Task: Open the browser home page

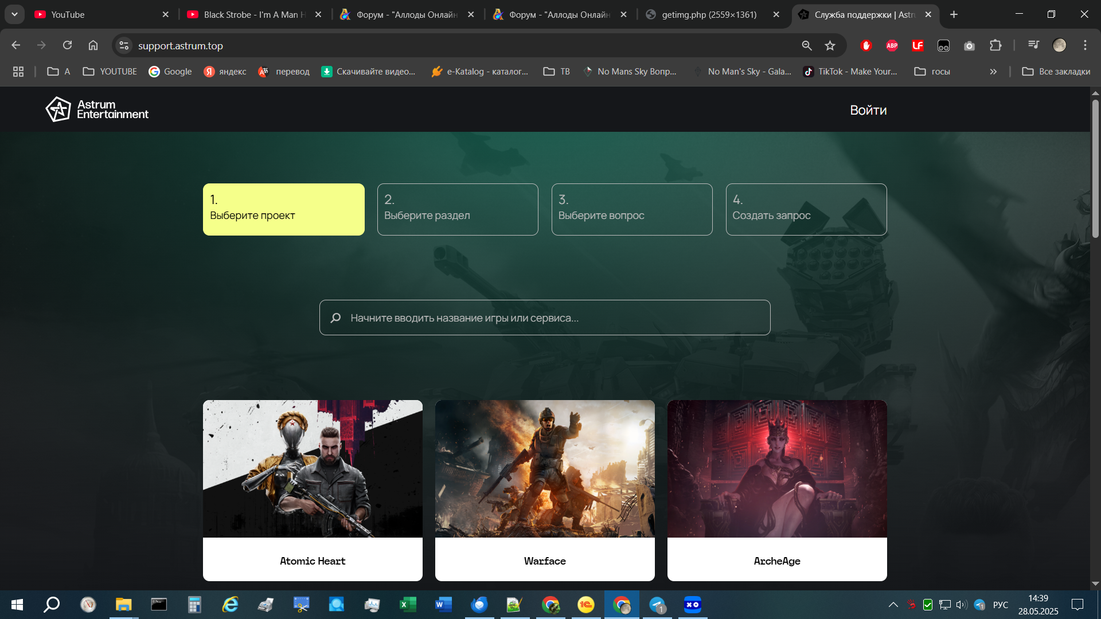Action: [93, 45]
